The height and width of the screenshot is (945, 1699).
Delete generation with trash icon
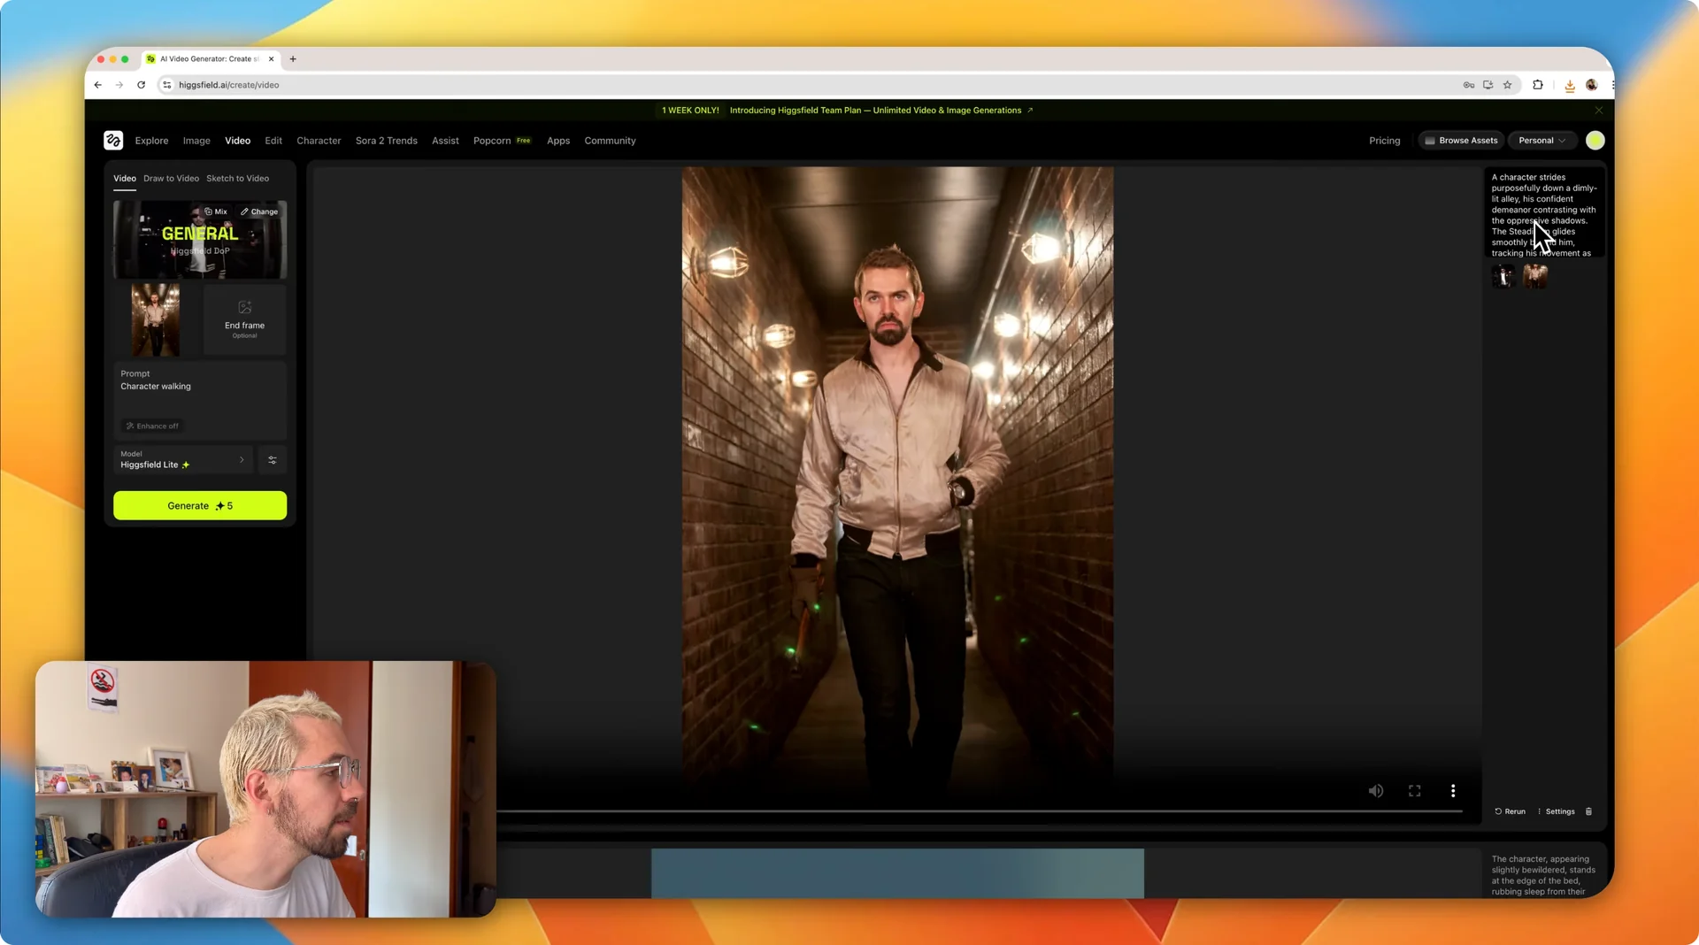(x=1589, y=811)
